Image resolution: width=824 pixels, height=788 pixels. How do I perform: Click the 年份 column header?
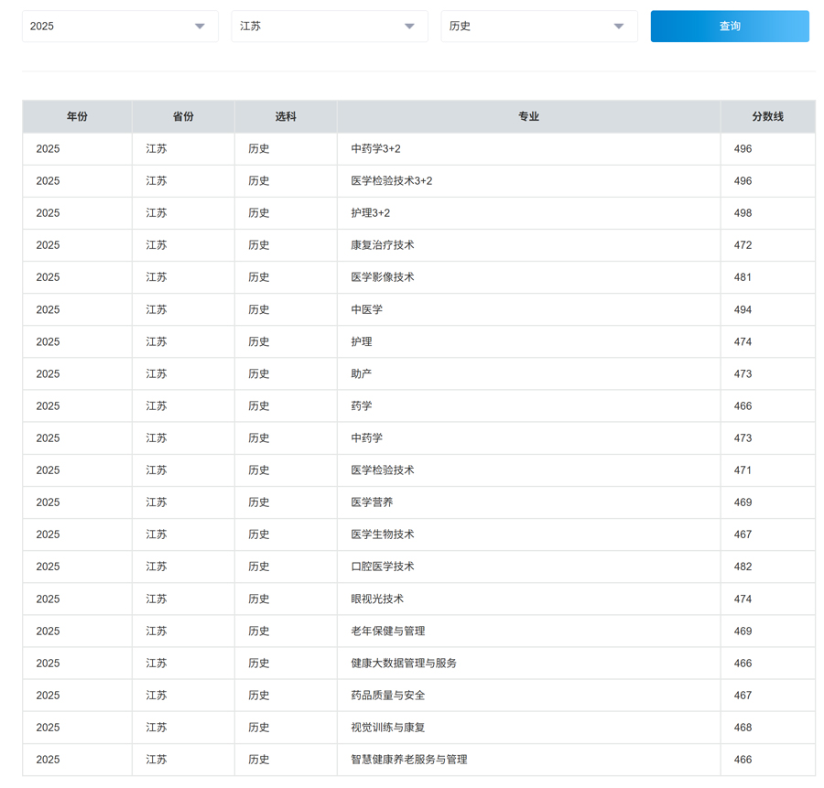point(77,117)
